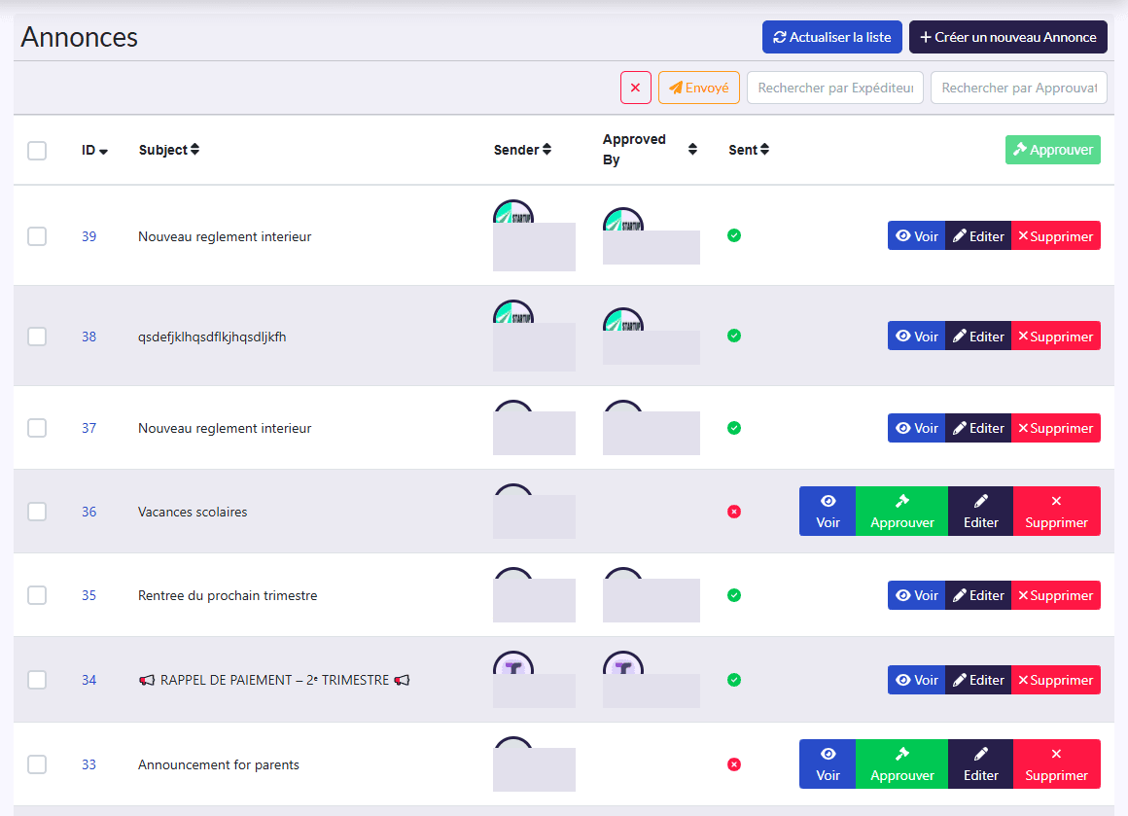Image resolution: width=1128 pixels, height=816 pixels.
Task: Select the Vacances scolaires row checkbox
Action: click(37, 512)
